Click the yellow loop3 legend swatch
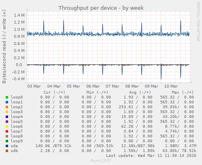Viewport: 202px width, 165px height. tap(7, 112)
